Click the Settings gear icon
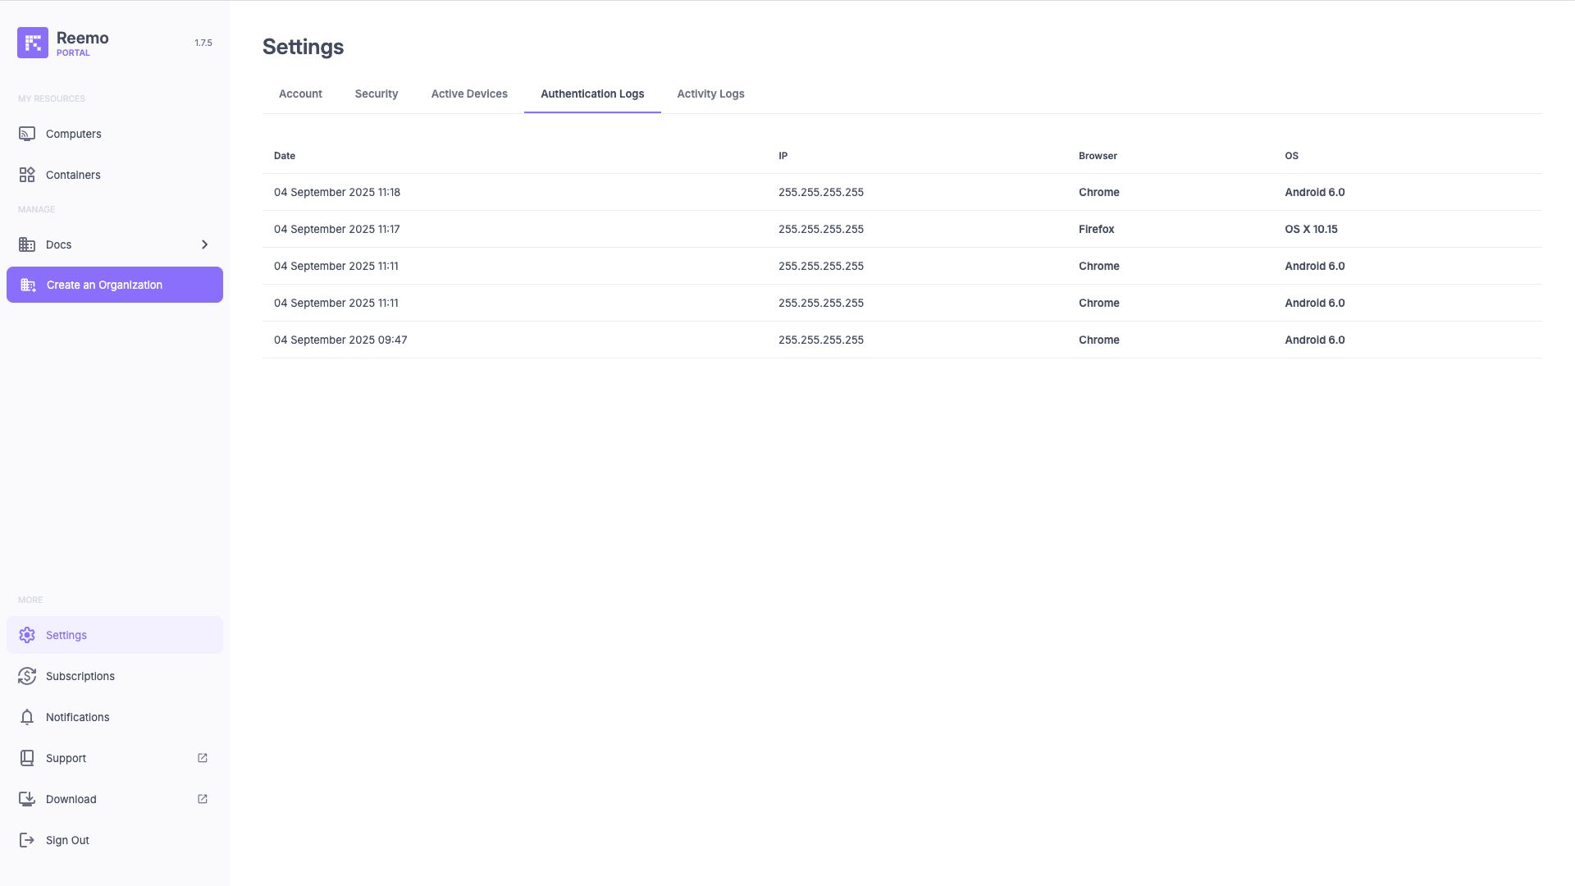The height and width of the screenshot is (886, 1575). point(27,635)
